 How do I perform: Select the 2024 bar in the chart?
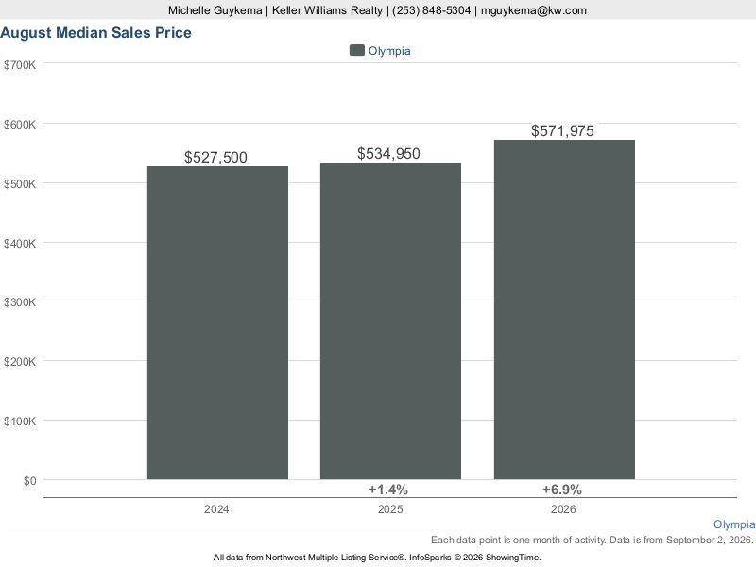[x=217, y=322]
